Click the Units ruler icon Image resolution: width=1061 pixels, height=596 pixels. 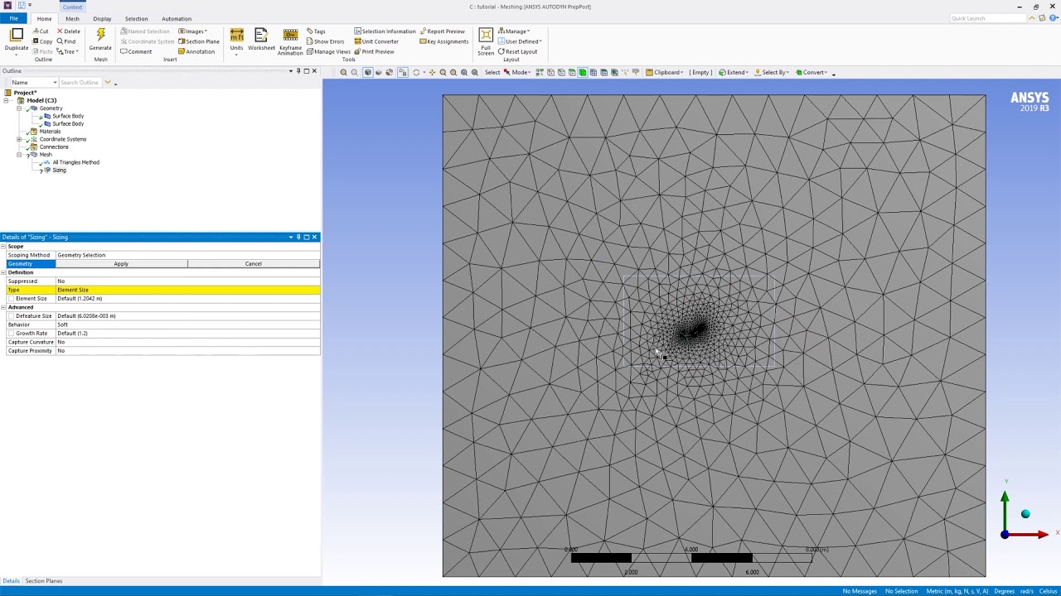click(x=237, y=35)
